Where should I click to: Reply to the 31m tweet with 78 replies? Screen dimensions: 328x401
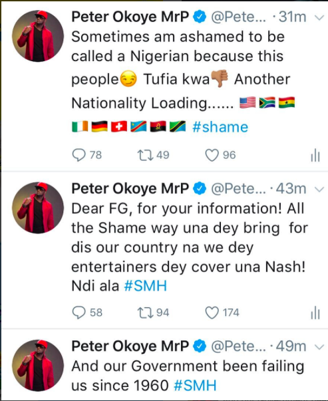(79, 155)
